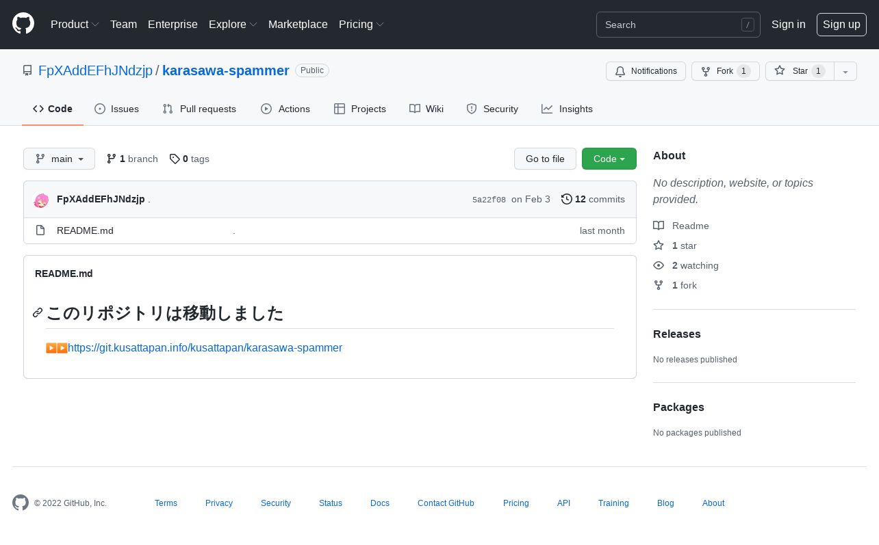This screenshot has height=545, width=879.
Task: Click the footer GitHub logo icon
Action: [21, 503]
